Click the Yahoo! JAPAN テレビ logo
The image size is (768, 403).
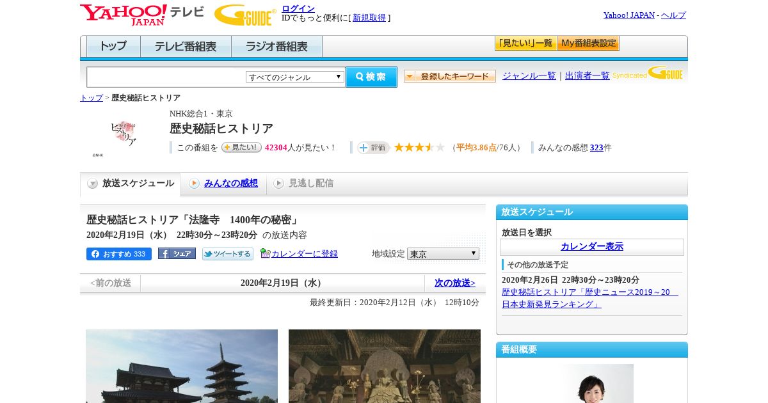click(141, 15)
